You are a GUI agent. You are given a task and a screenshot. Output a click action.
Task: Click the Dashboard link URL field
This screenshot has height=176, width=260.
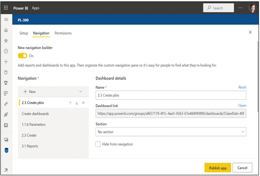[171, 113]
